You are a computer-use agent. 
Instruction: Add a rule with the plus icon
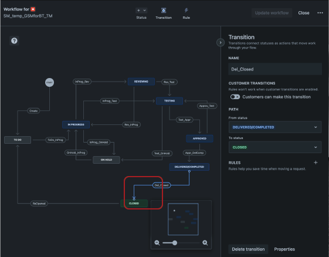pyautogui.click(x=316, y=163)
